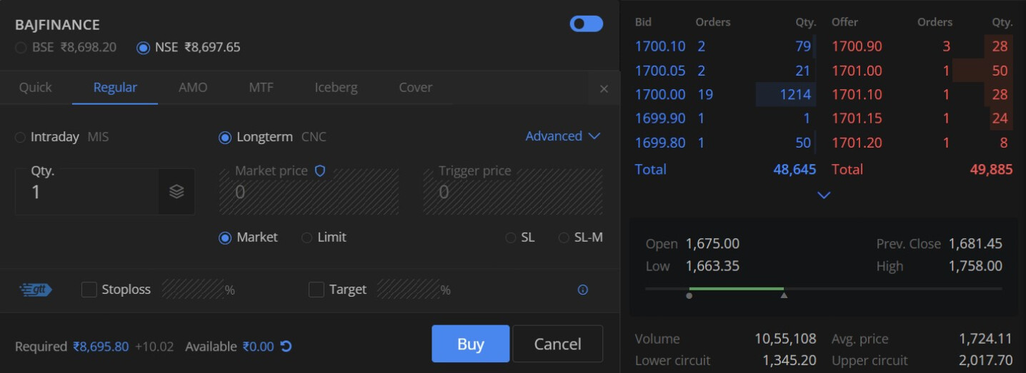Click Lower circuit value 1,345.20
The width and height of the screenshot is (1026, 373).
790,360
